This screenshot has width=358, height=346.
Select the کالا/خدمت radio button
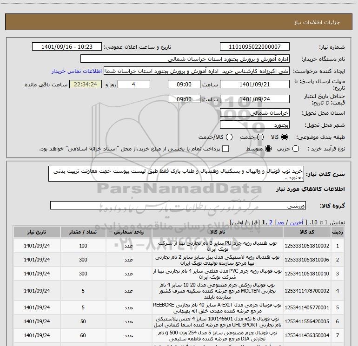pos(229,137)
